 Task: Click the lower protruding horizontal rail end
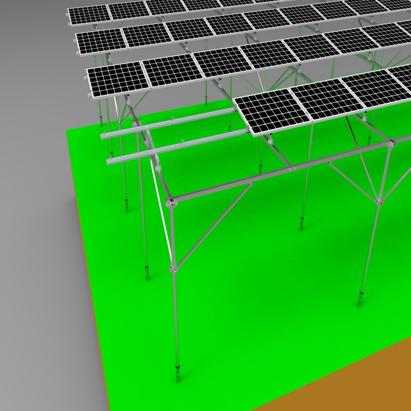110,163
